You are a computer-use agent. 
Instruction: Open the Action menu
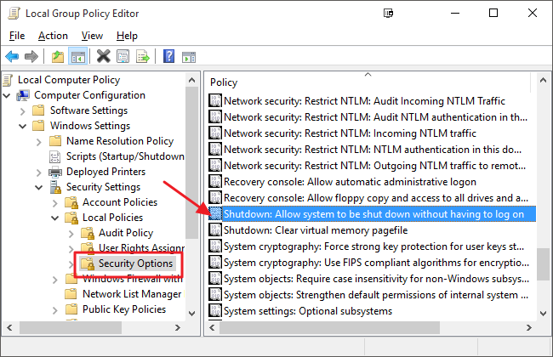pyautogui.click(x=53, y=36)
